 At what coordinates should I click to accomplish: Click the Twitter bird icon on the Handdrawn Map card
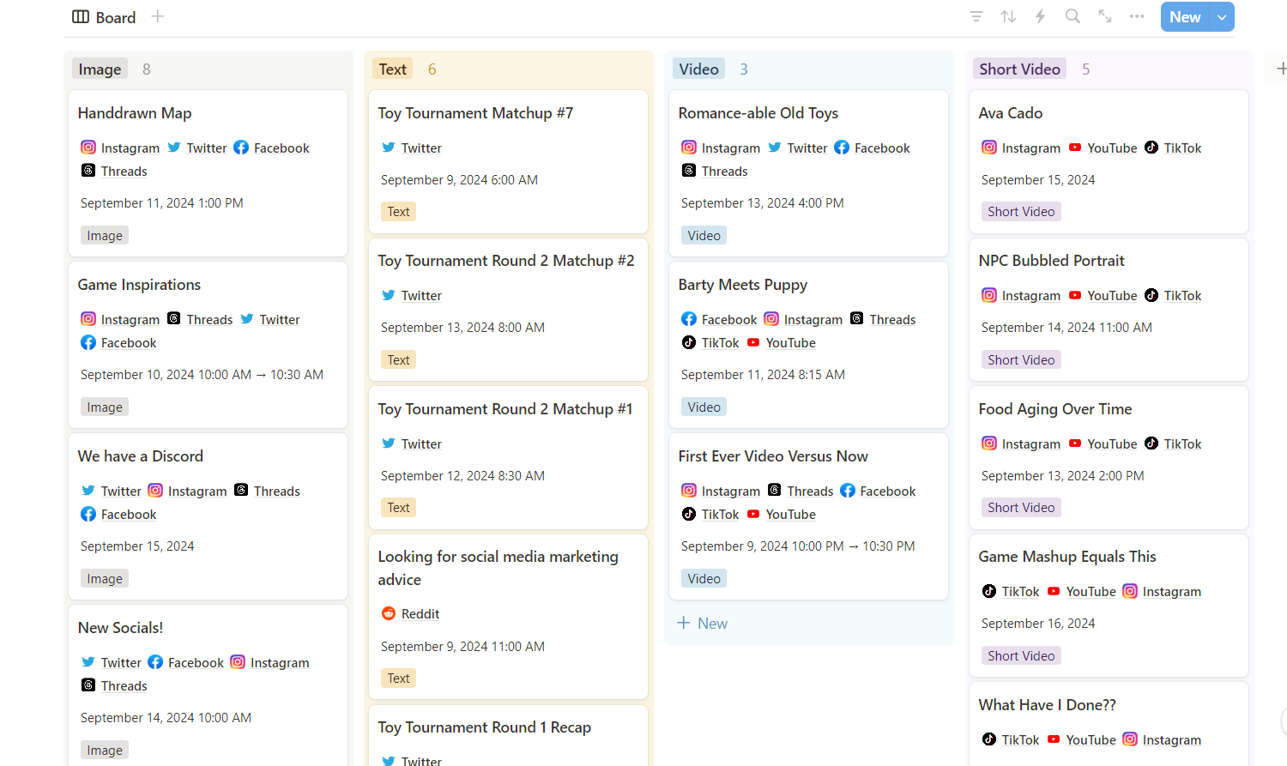174,148
